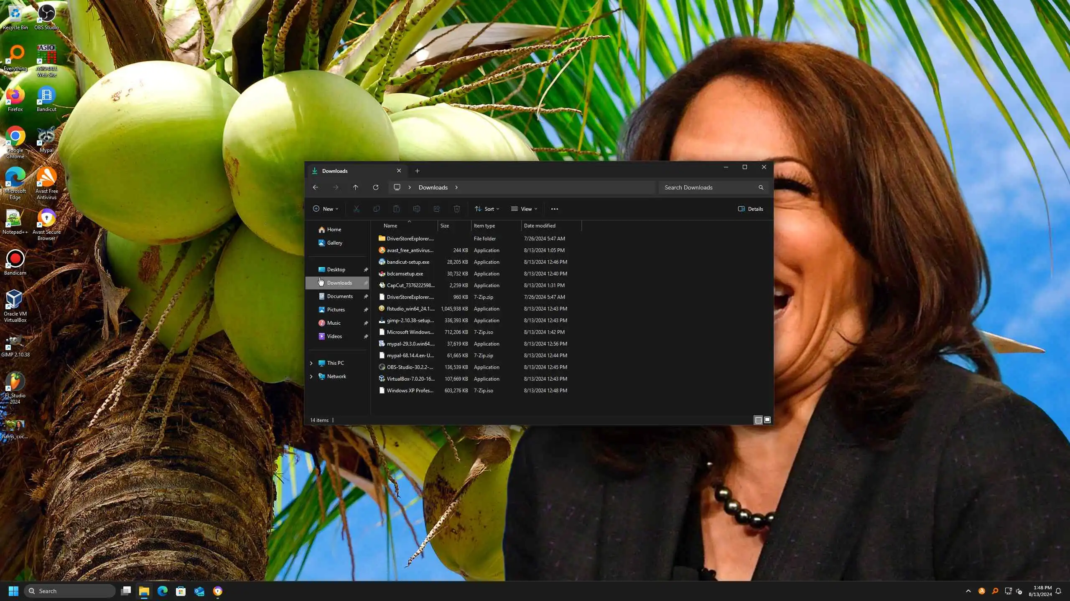This screenshot has width=1070, height=601.
Task: Go up one folder level
Action: [355, 187]
